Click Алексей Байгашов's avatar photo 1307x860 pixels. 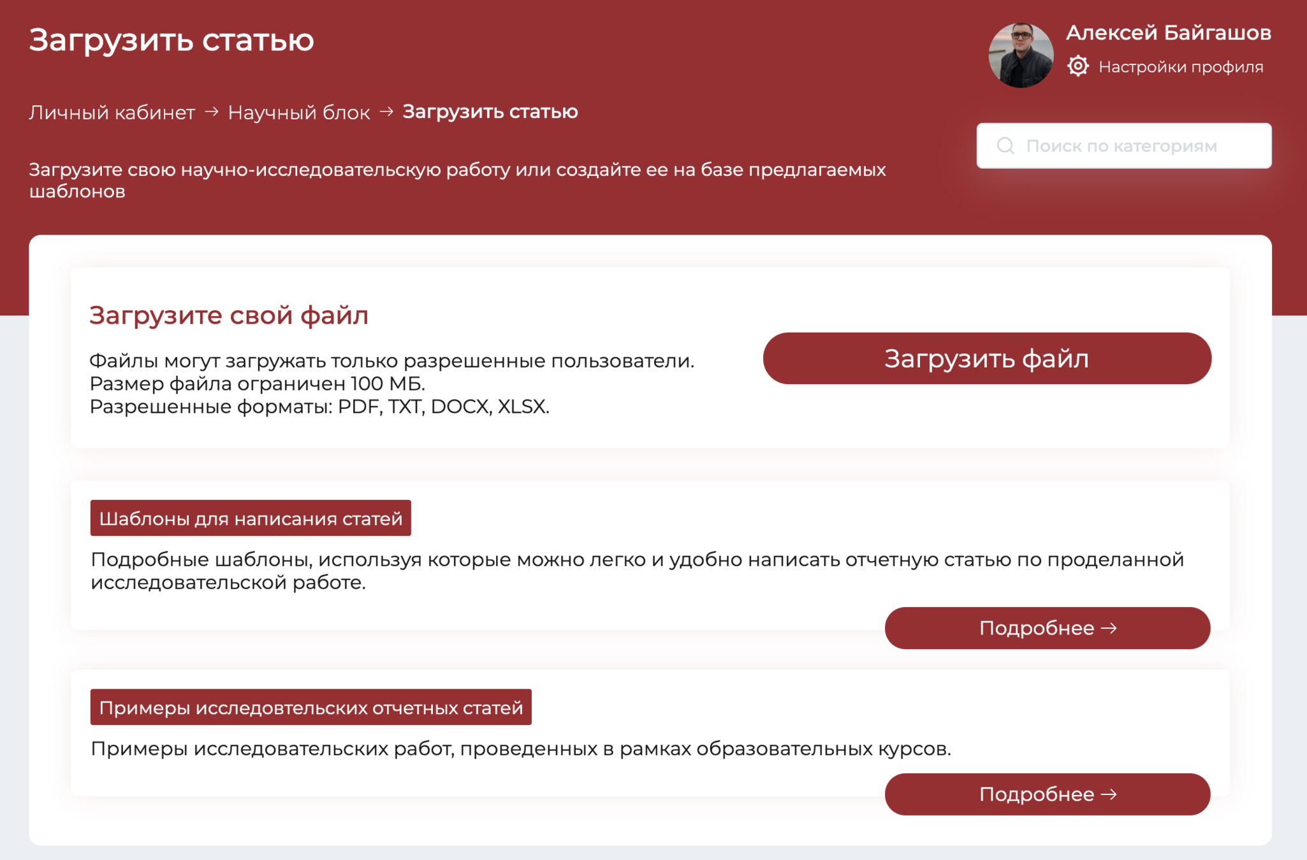[x=1021, y=55]
